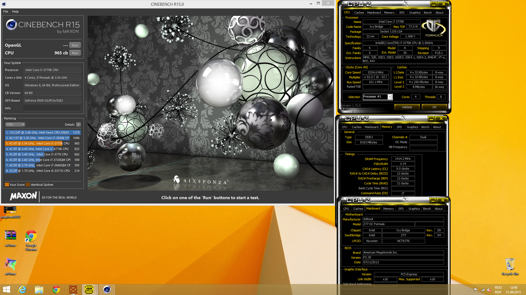Show hidden system tray icons
The height and width of the screenshot is (295, 526).
(x=469, y=290)
